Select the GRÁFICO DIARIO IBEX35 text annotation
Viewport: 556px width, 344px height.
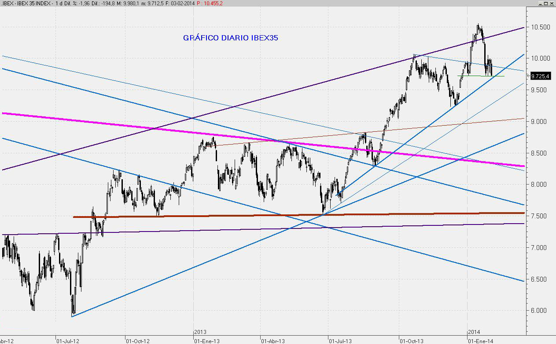click(x=230, y=38)
